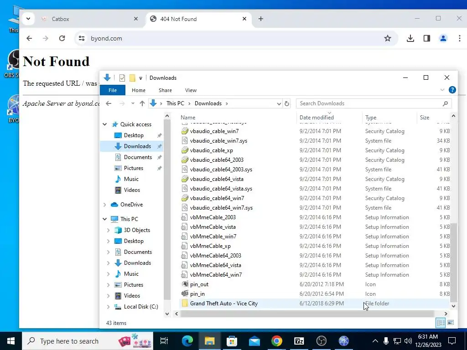Open address bar previous locations dropdown
The height and width of the screenshot is (350, 467).
[x=279, y=103]
